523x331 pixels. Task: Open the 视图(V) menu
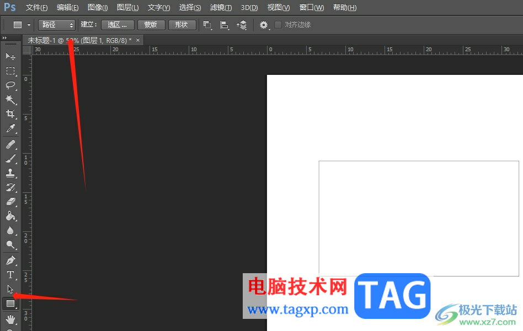coord(279,7)
